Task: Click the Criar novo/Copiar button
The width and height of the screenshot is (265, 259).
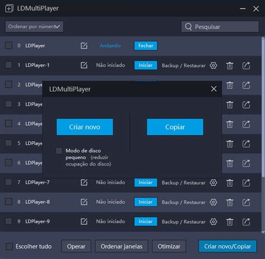Action: [228, 246]
